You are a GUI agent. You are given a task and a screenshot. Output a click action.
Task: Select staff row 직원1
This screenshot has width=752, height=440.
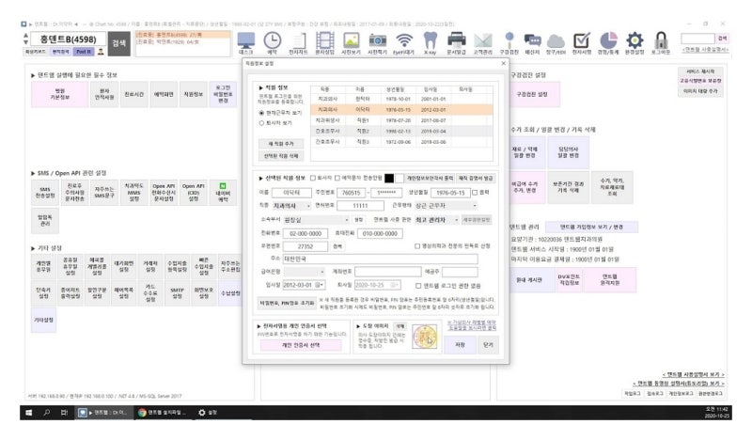coord(401,120)
